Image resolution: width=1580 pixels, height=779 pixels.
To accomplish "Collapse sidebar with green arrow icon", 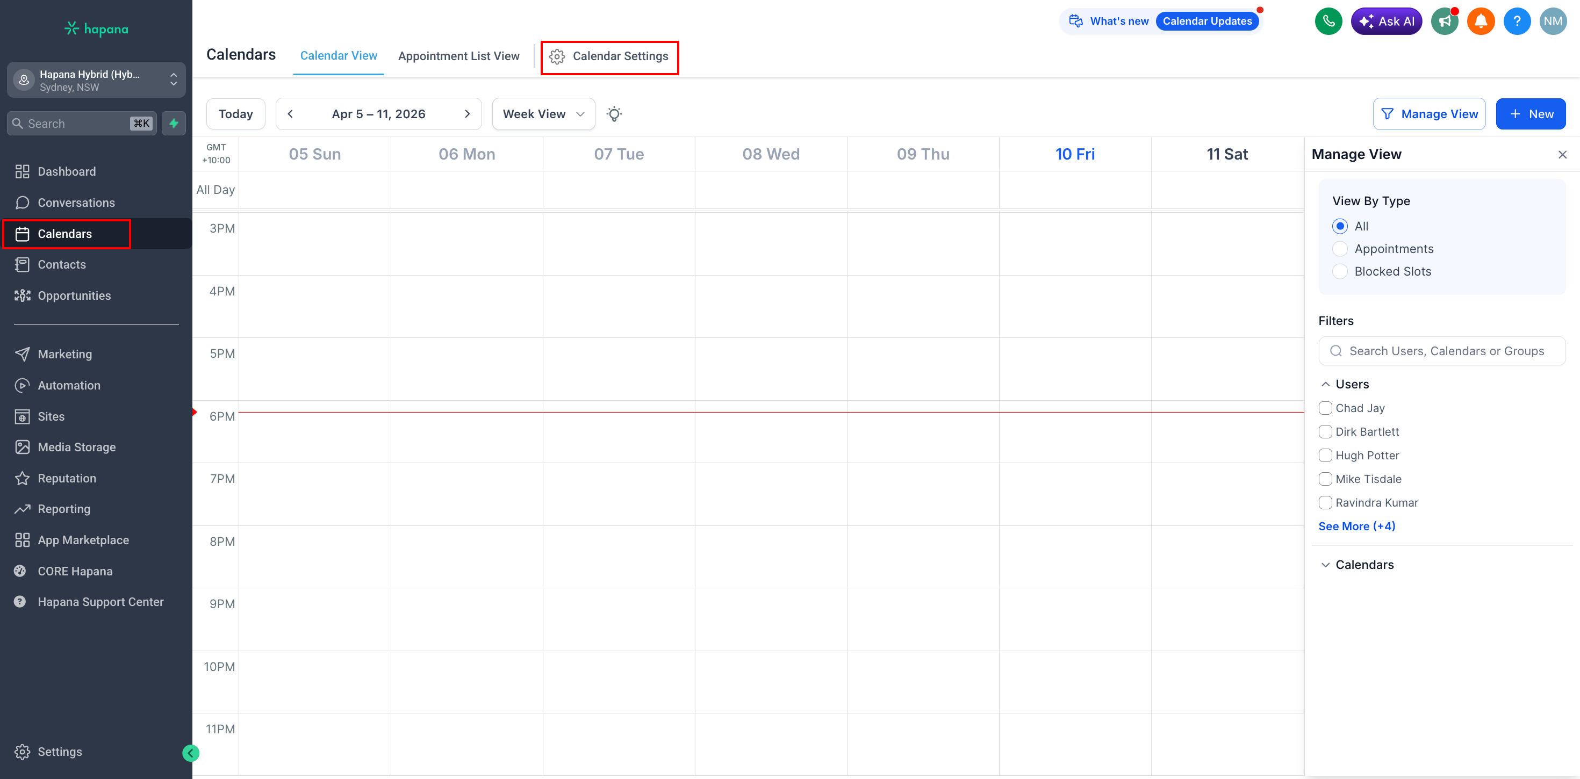I will pyautogui.click(x=191, y=753).
